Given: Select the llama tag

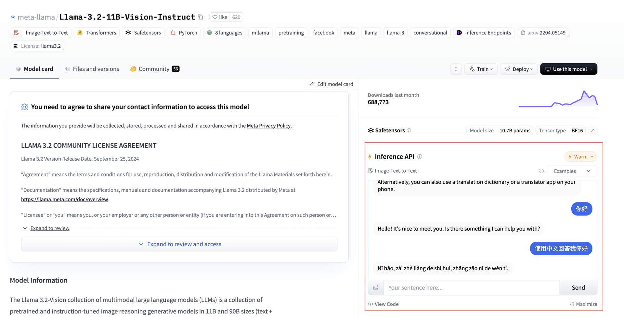Looking at the screenshot, I should pos(371,32).
